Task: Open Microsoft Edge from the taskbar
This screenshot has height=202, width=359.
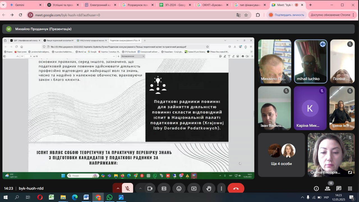Action: [x=75, y=197]
